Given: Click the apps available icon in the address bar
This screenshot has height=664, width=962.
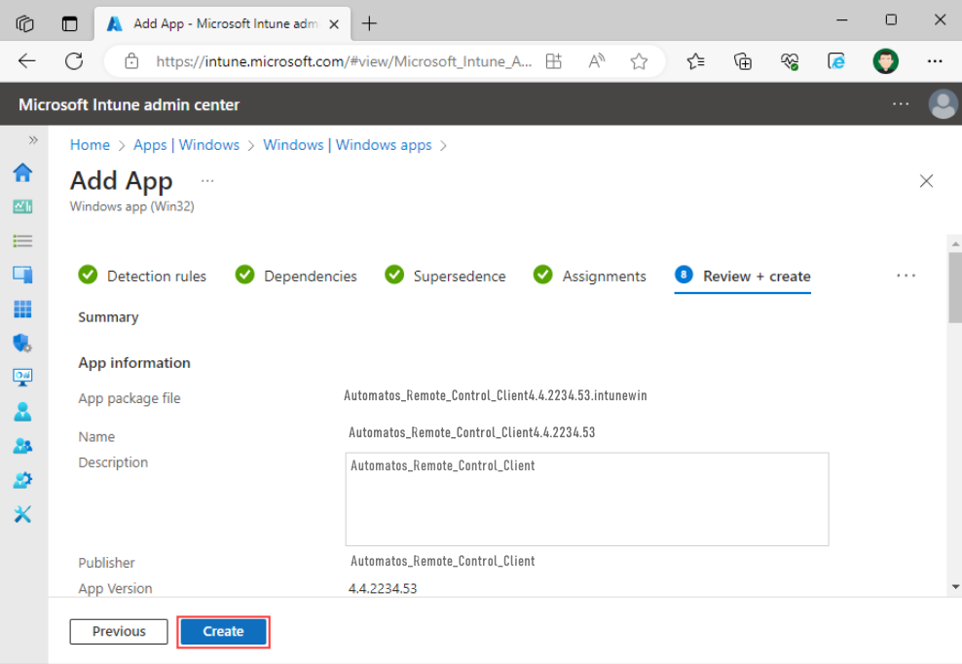Looking at the screenshot, I should click(554, 60).
